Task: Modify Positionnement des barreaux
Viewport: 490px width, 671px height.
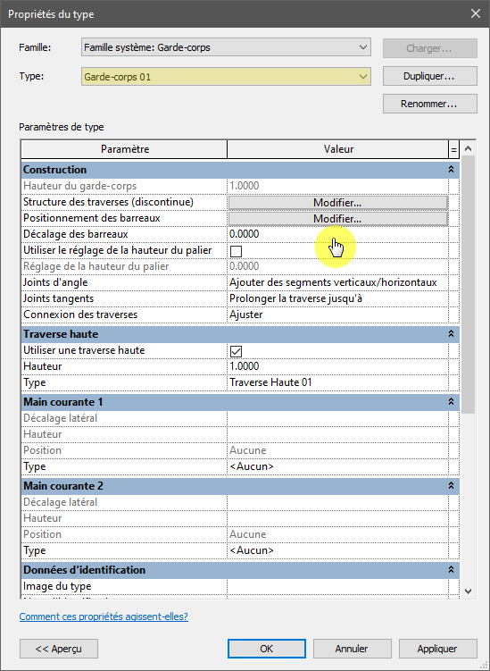Action: click(337, 219)
